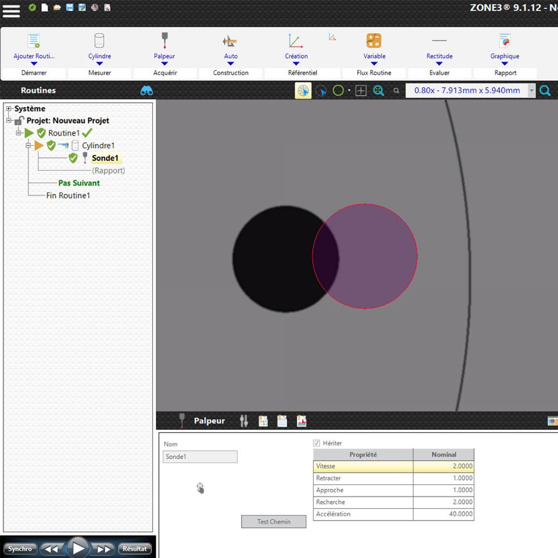The image size is (558, 558).
Task: Select the Référentiel ribbon group
Action: click(302, 73)
